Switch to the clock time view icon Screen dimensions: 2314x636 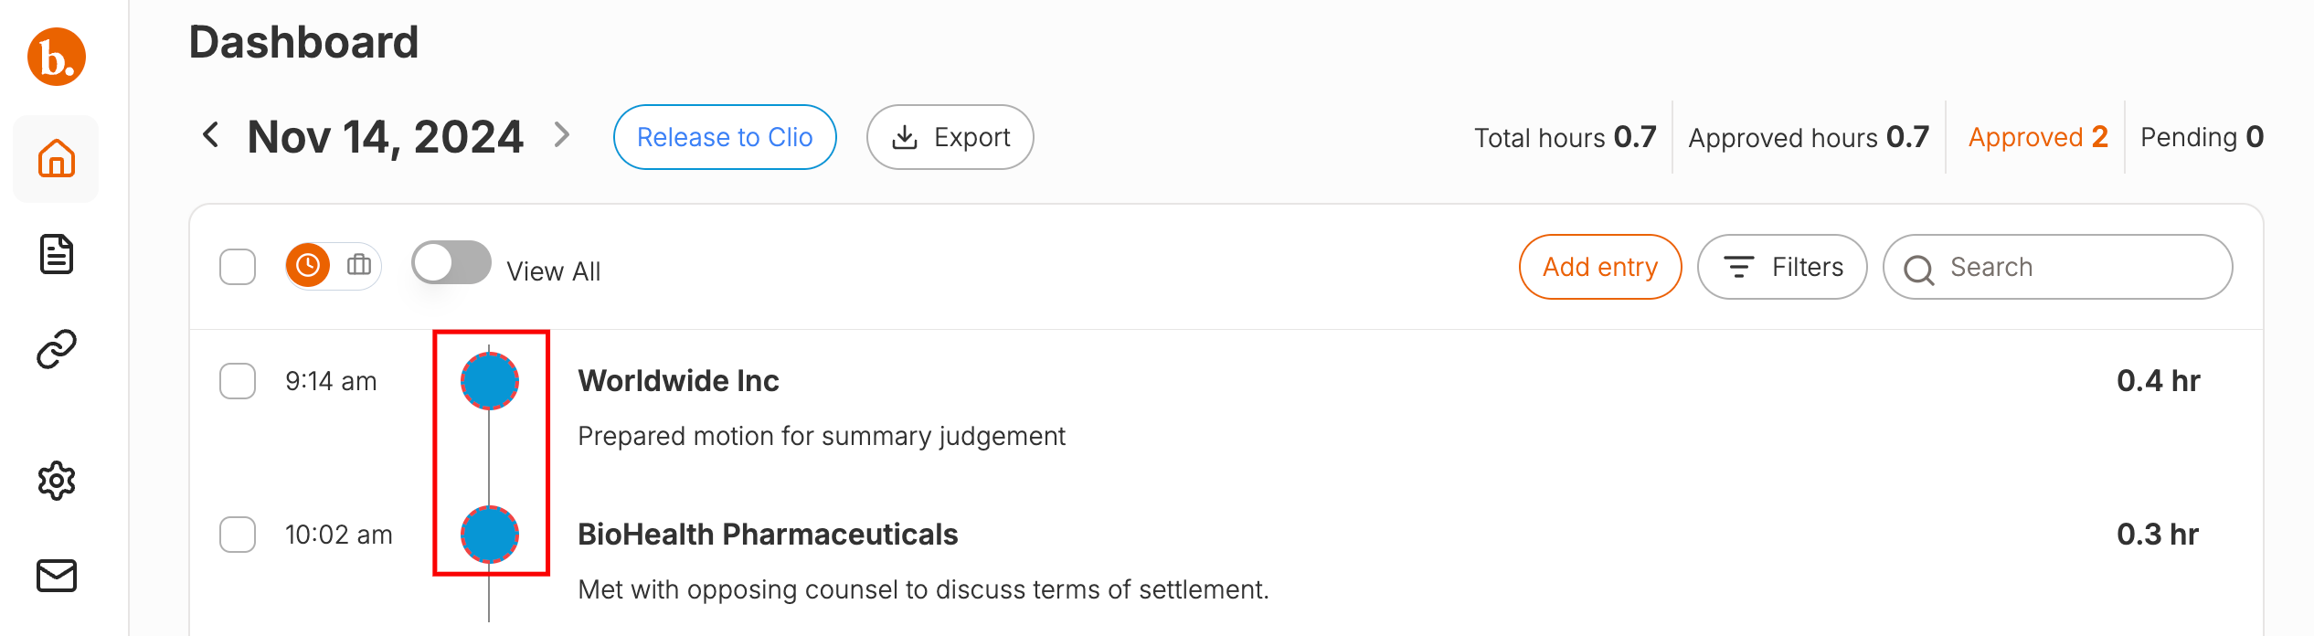(308, 266)
